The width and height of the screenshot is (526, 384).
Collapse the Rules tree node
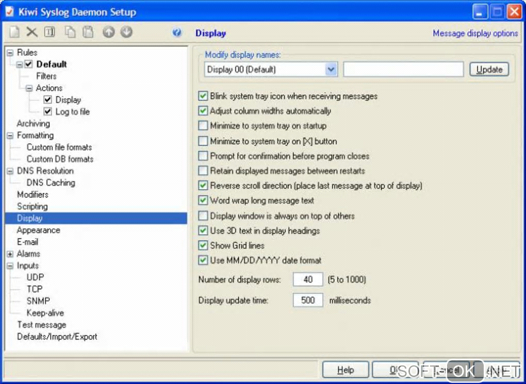coord(10,53)
